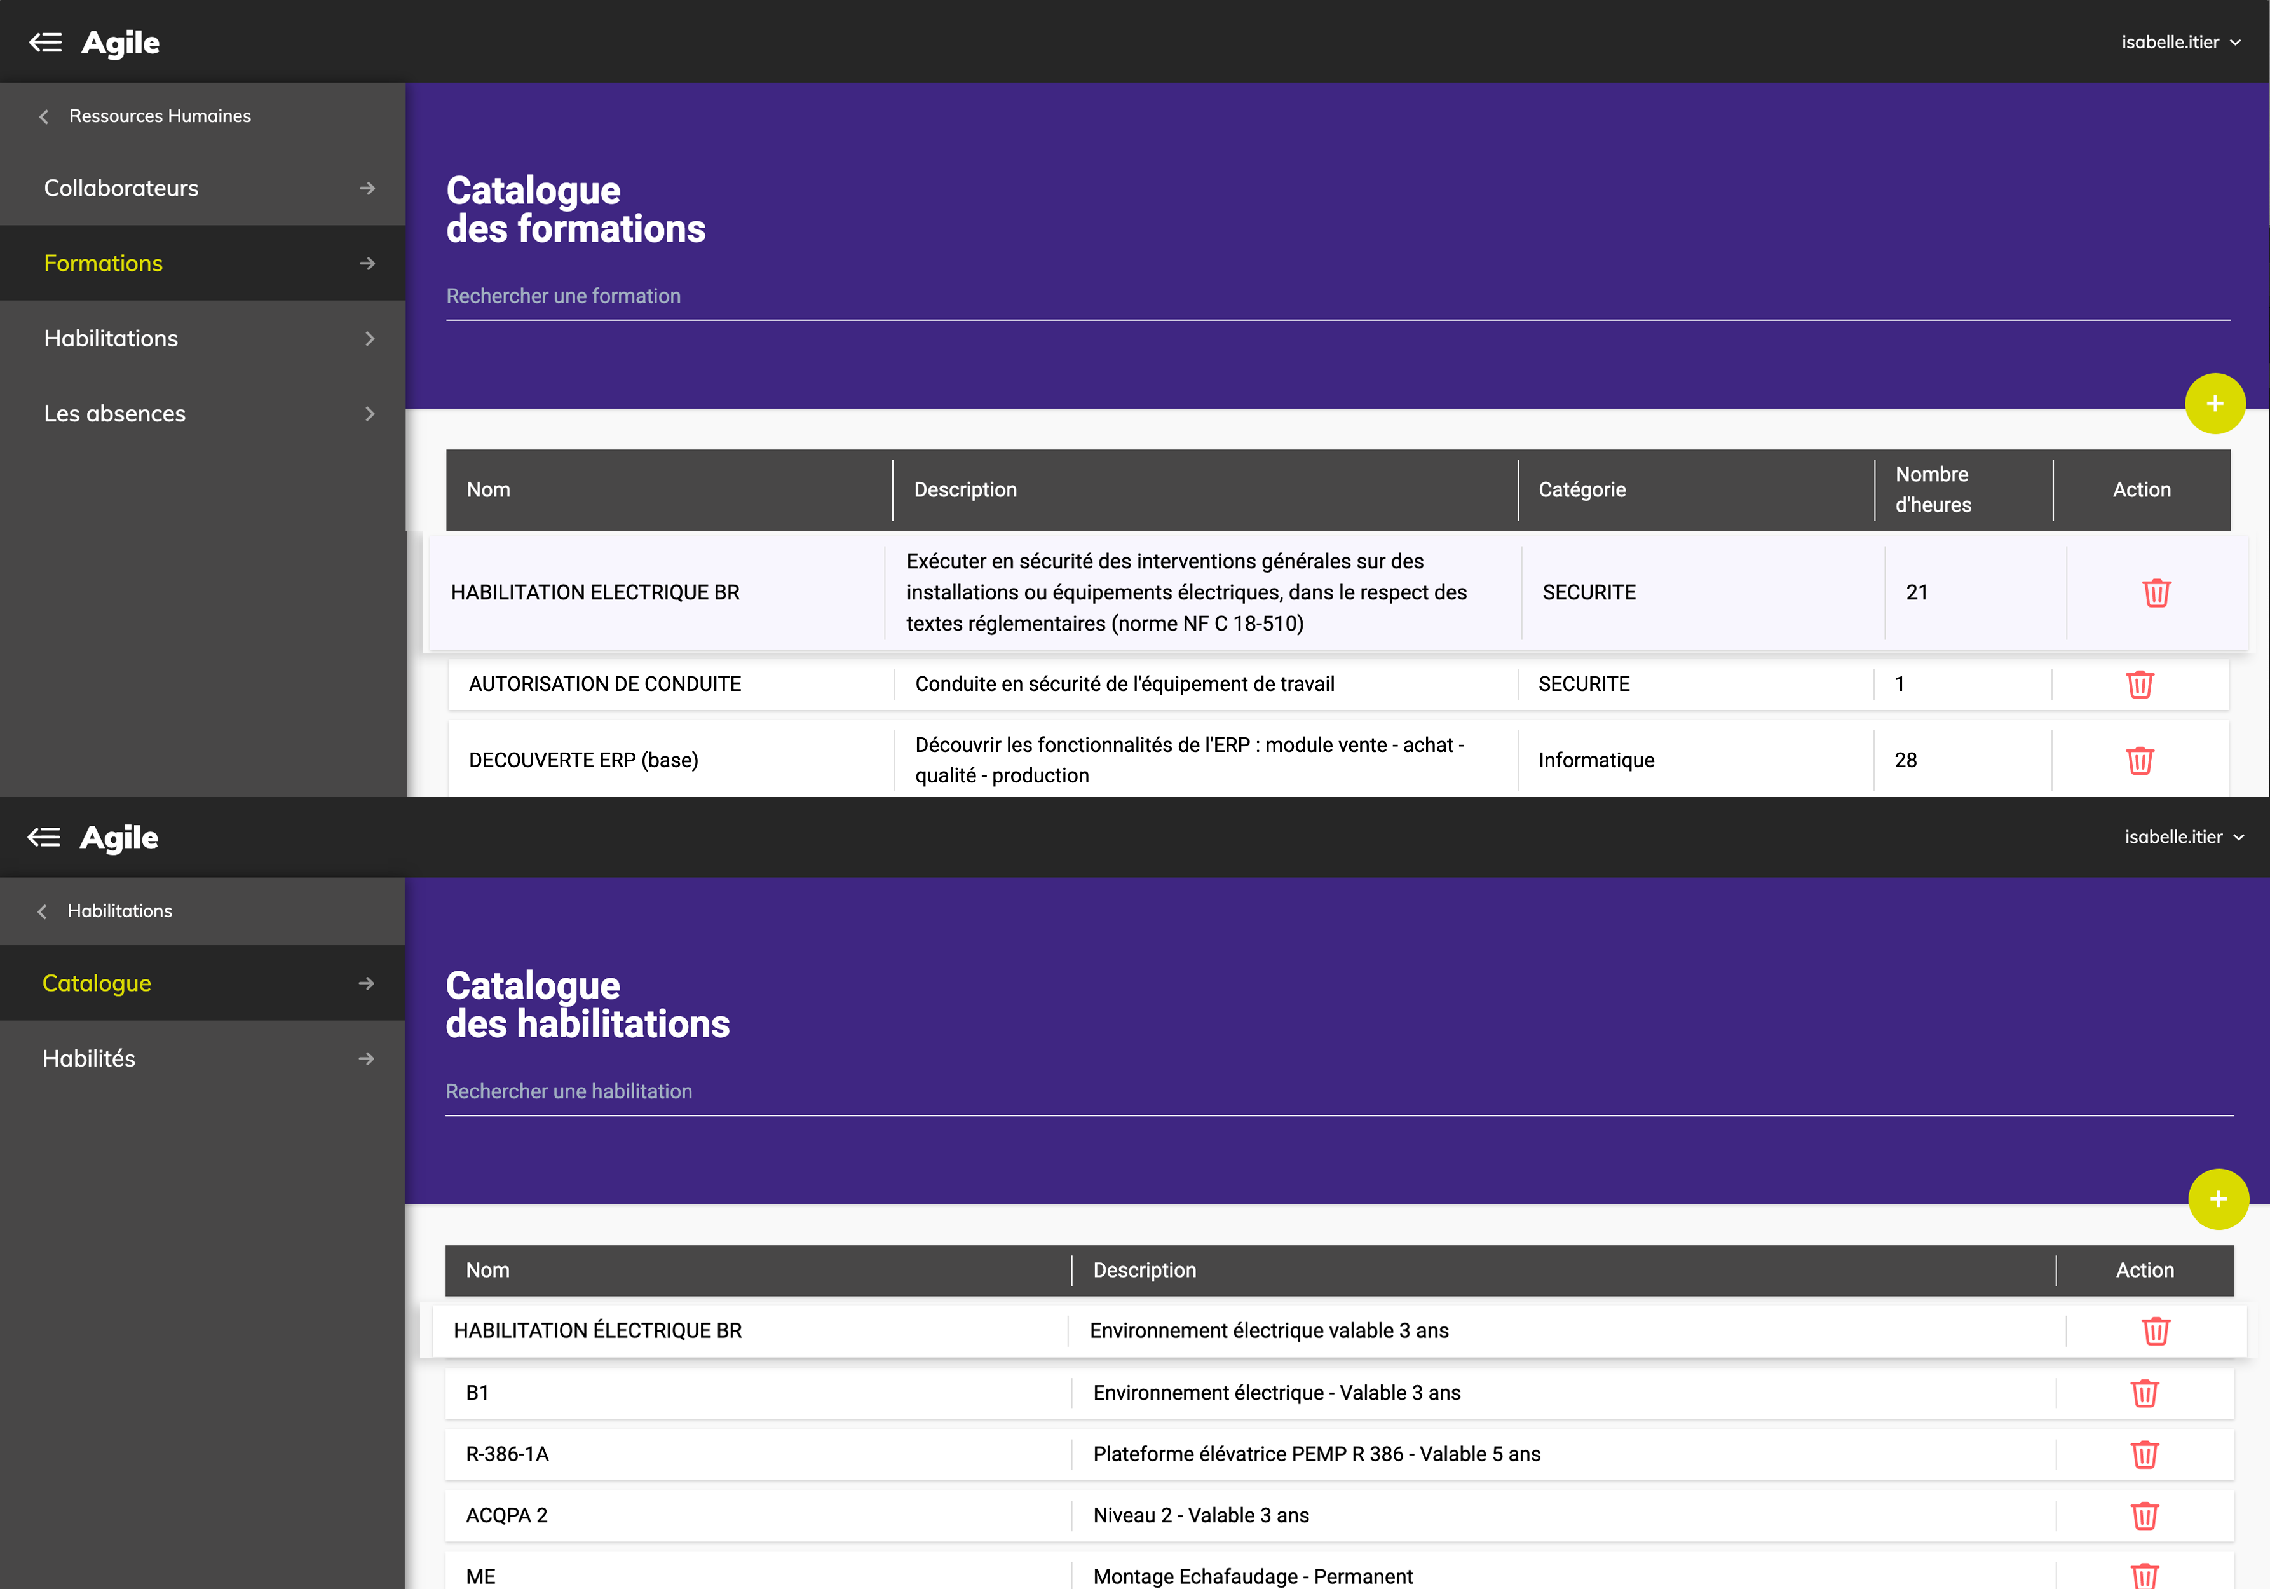Click SECURITE cell in AUTORISATION DE CONDUITE row
The image size is (2270, 1589).
(1584, 685)
